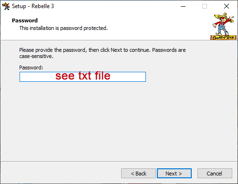This screenshot has width=238, height=184.
Task: Abort setup using the Cancel button
Action: pyautogui.click(x=215, y=174)
